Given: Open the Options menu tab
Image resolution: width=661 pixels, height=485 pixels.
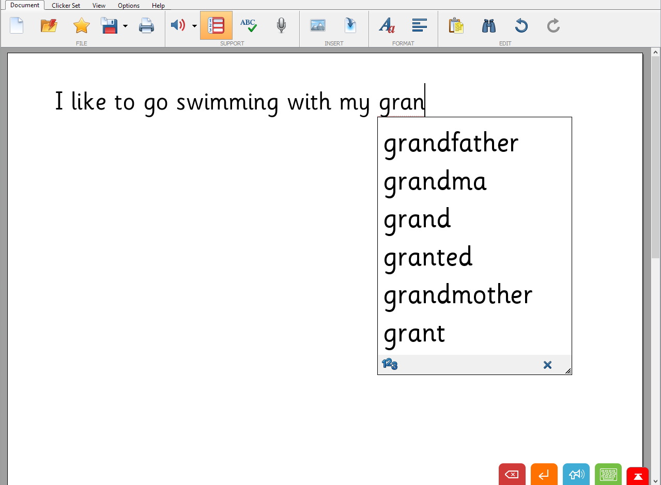Looking at the screenshot, I should [x=129, y=6].
